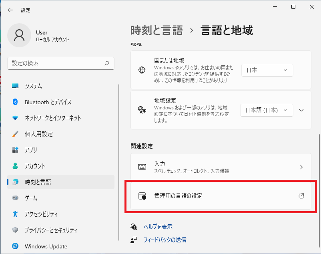321x254 pixels.
Task: Click the feedback icon beside フィードバックの送信
Action: pos(134,240)
